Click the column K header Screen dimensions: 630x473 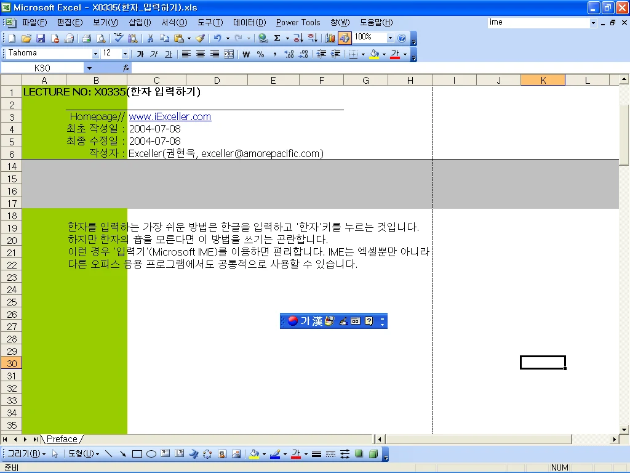pyautogui.click(x=543, y=81)
